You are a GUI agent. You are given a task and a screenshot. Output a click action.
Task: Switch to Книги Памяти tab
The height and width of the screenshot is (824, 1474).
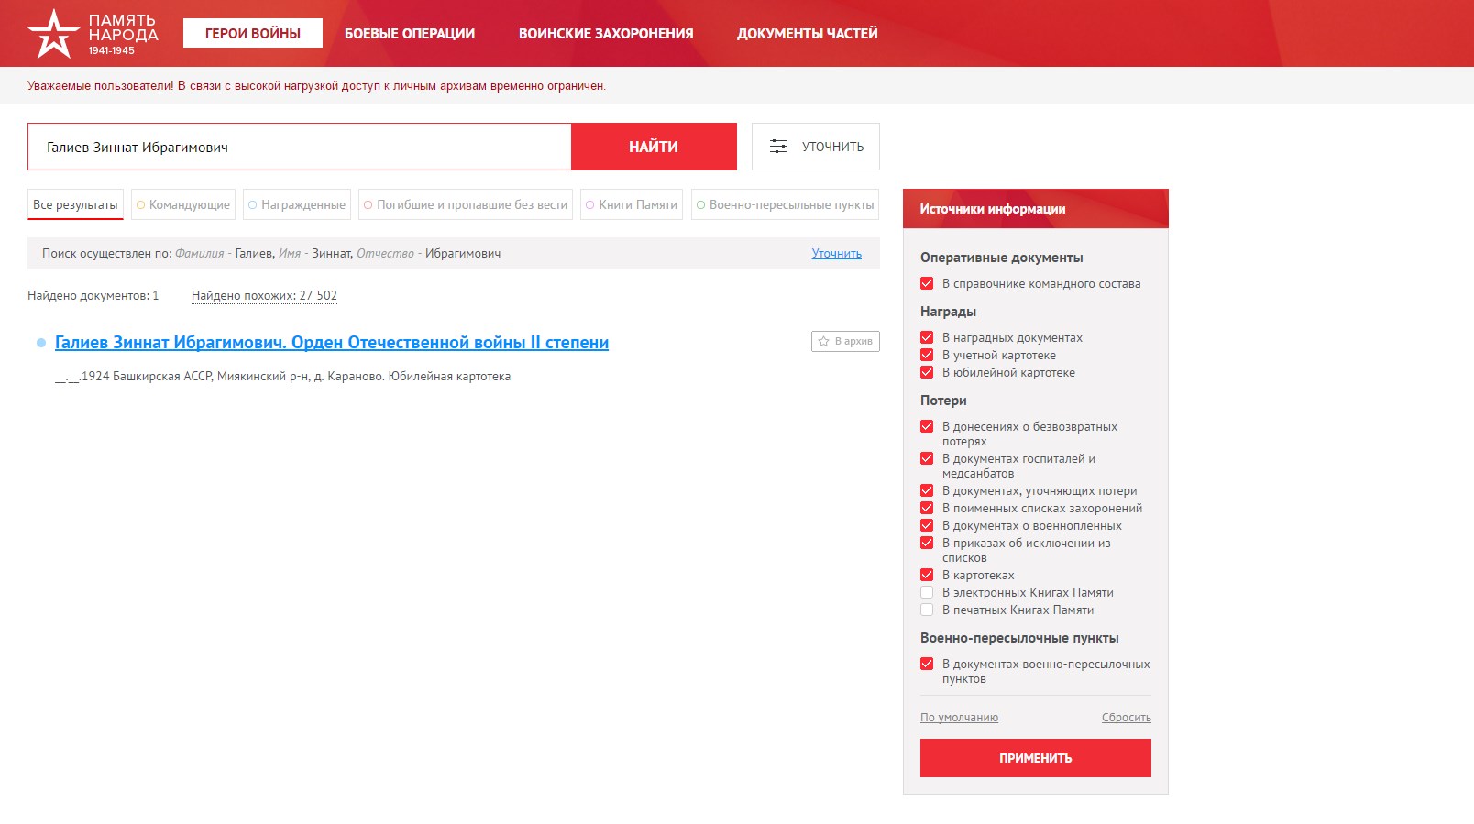(x=632, y=204)
